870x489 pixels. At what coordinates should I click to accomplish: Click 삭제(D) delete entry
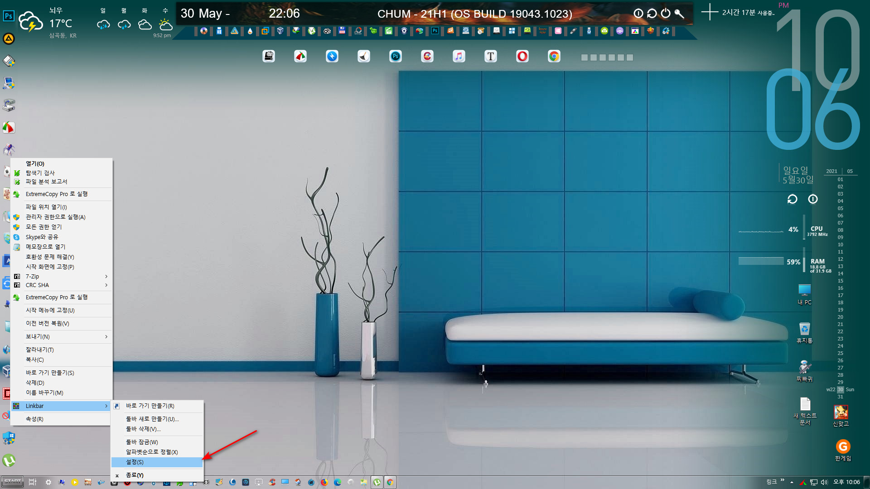pyautogui.click(x=61, y=383)
